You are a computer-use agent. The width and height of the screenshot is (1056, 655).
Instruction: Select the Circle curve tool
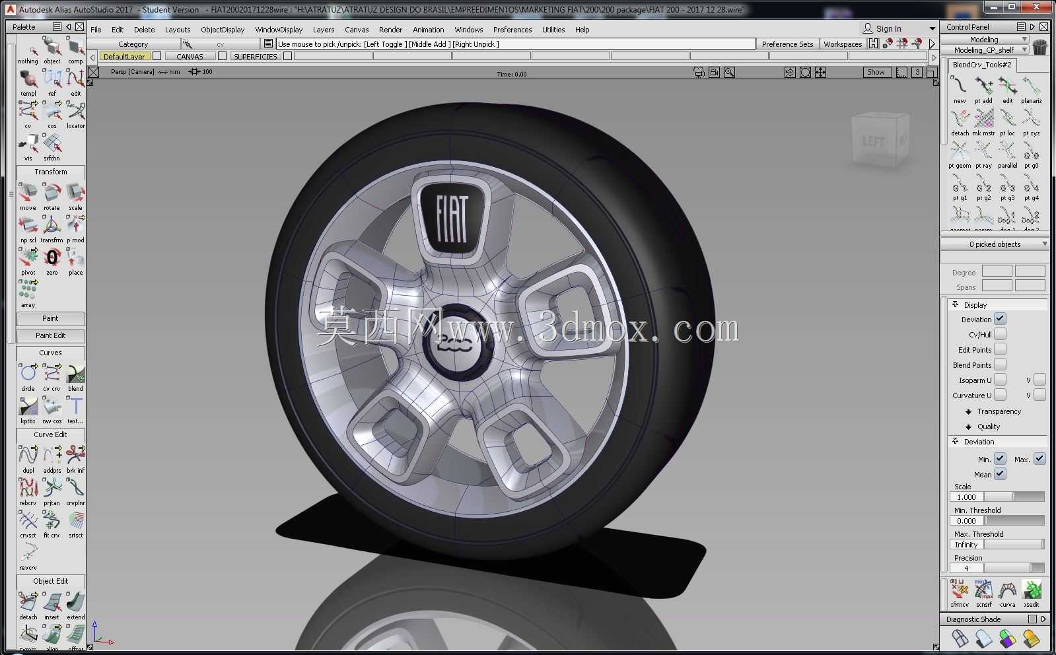(28, 377)
